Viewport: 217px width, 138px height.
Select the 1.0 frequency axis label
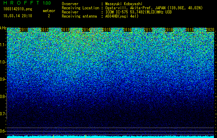pos(3,62)
